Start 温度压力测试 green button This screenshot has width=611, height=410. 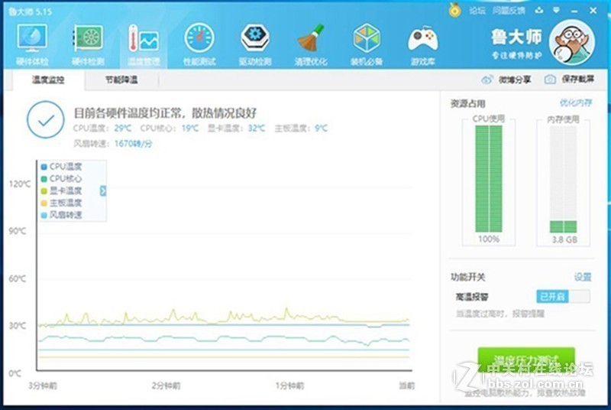[x=526, y=360]
